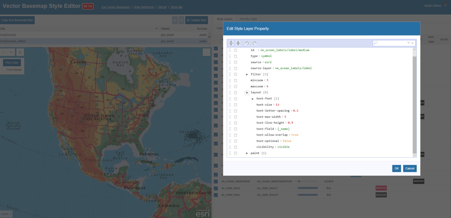Focus the search field in the property editor

click(392, 43)
